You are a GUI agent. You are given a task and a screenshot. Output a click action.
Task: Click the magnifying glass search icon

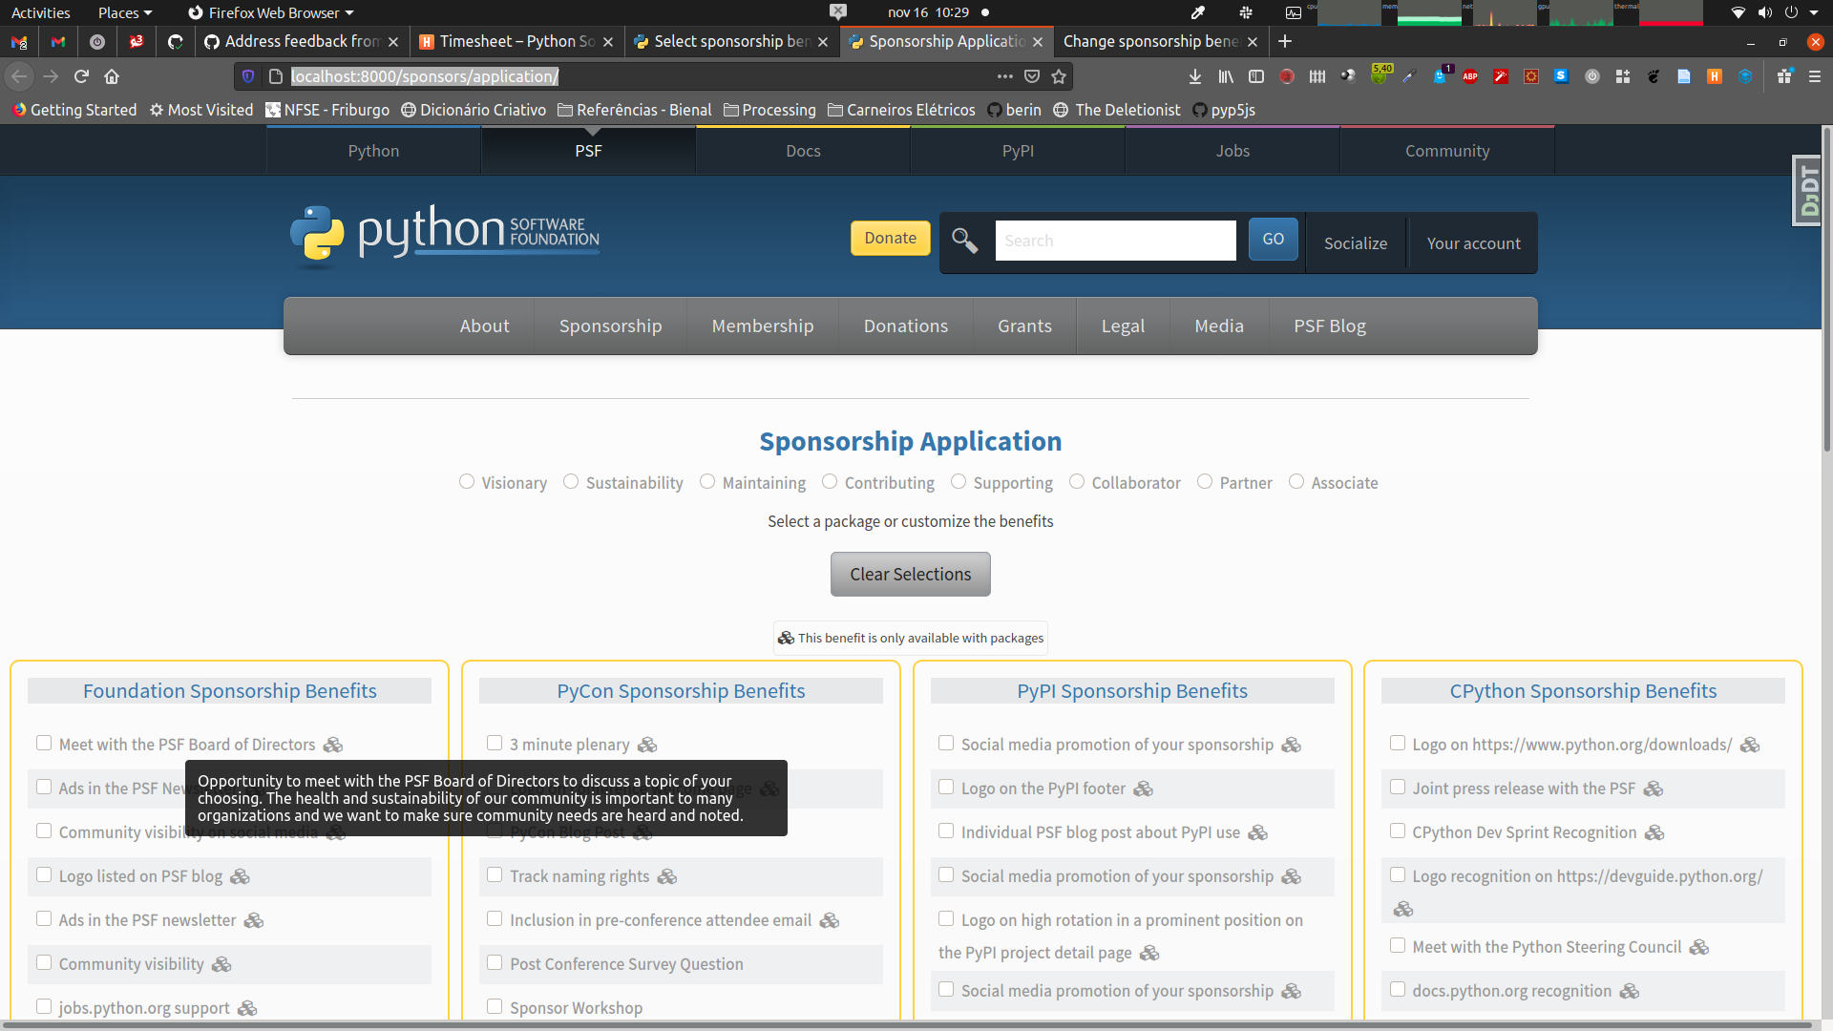[964, 241]
